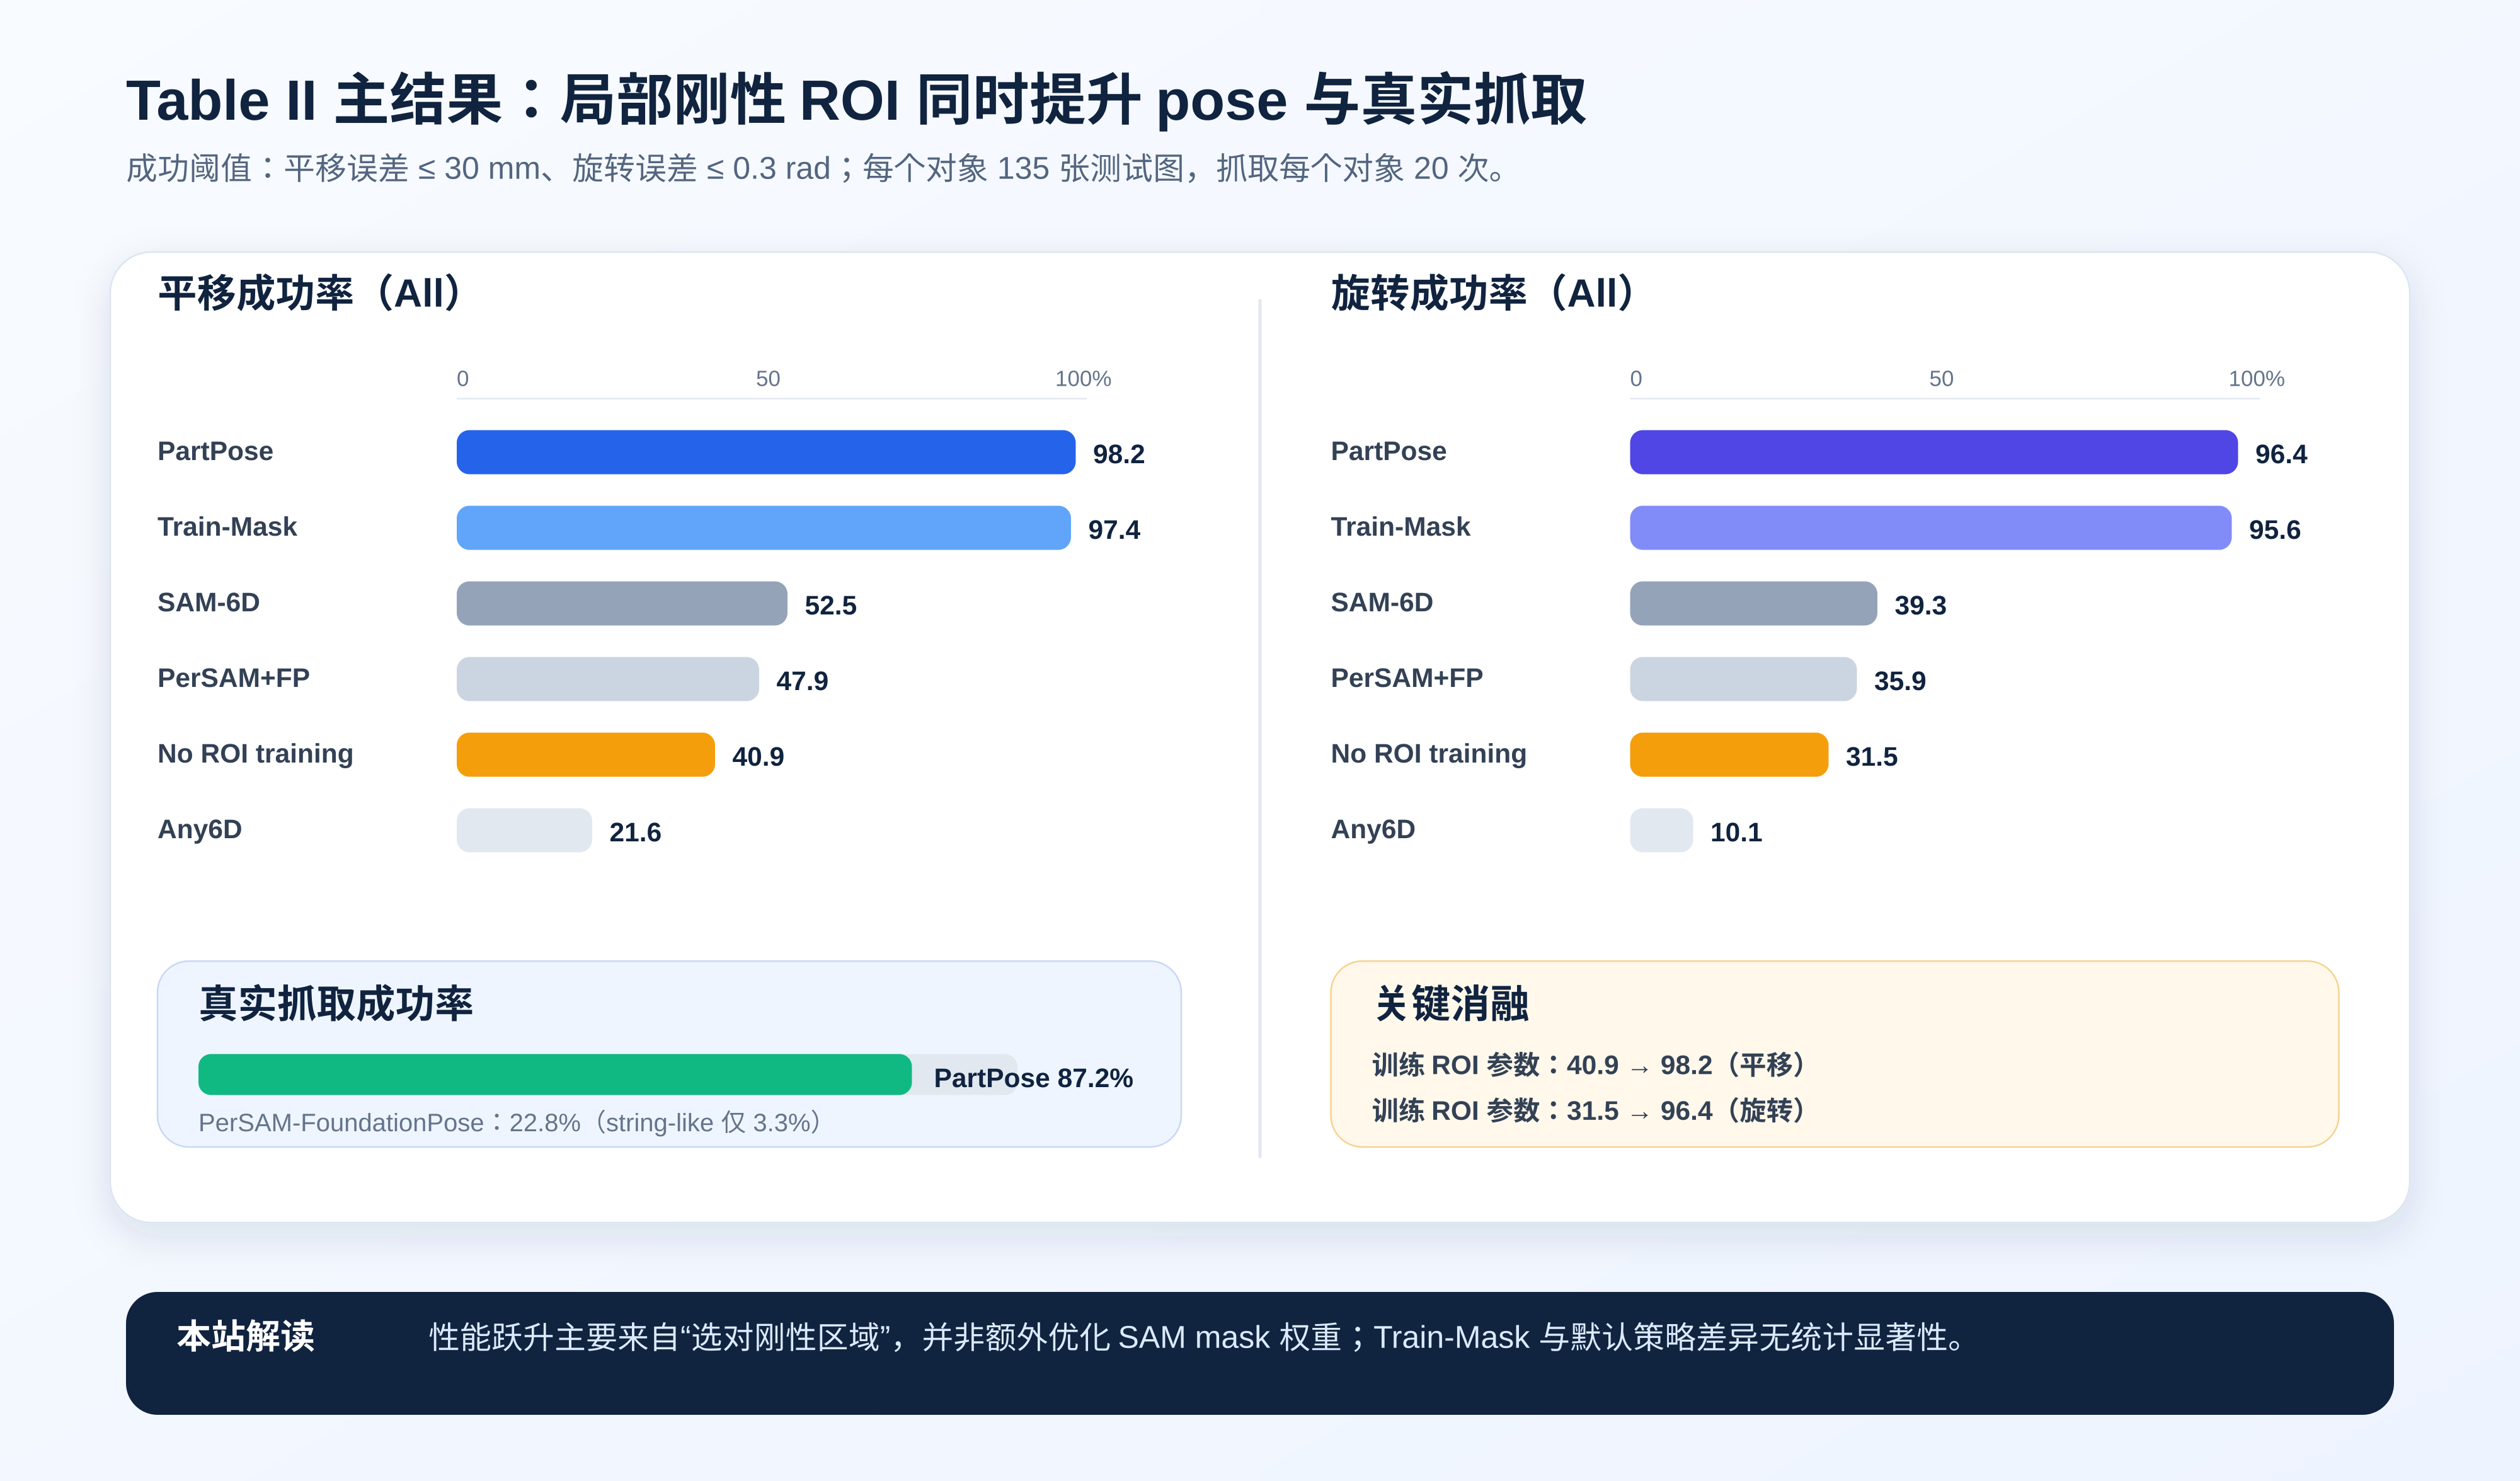2520x1481 pixels.
Task: Click the purple PartPose rotation bar
Action: (1934, 452)
